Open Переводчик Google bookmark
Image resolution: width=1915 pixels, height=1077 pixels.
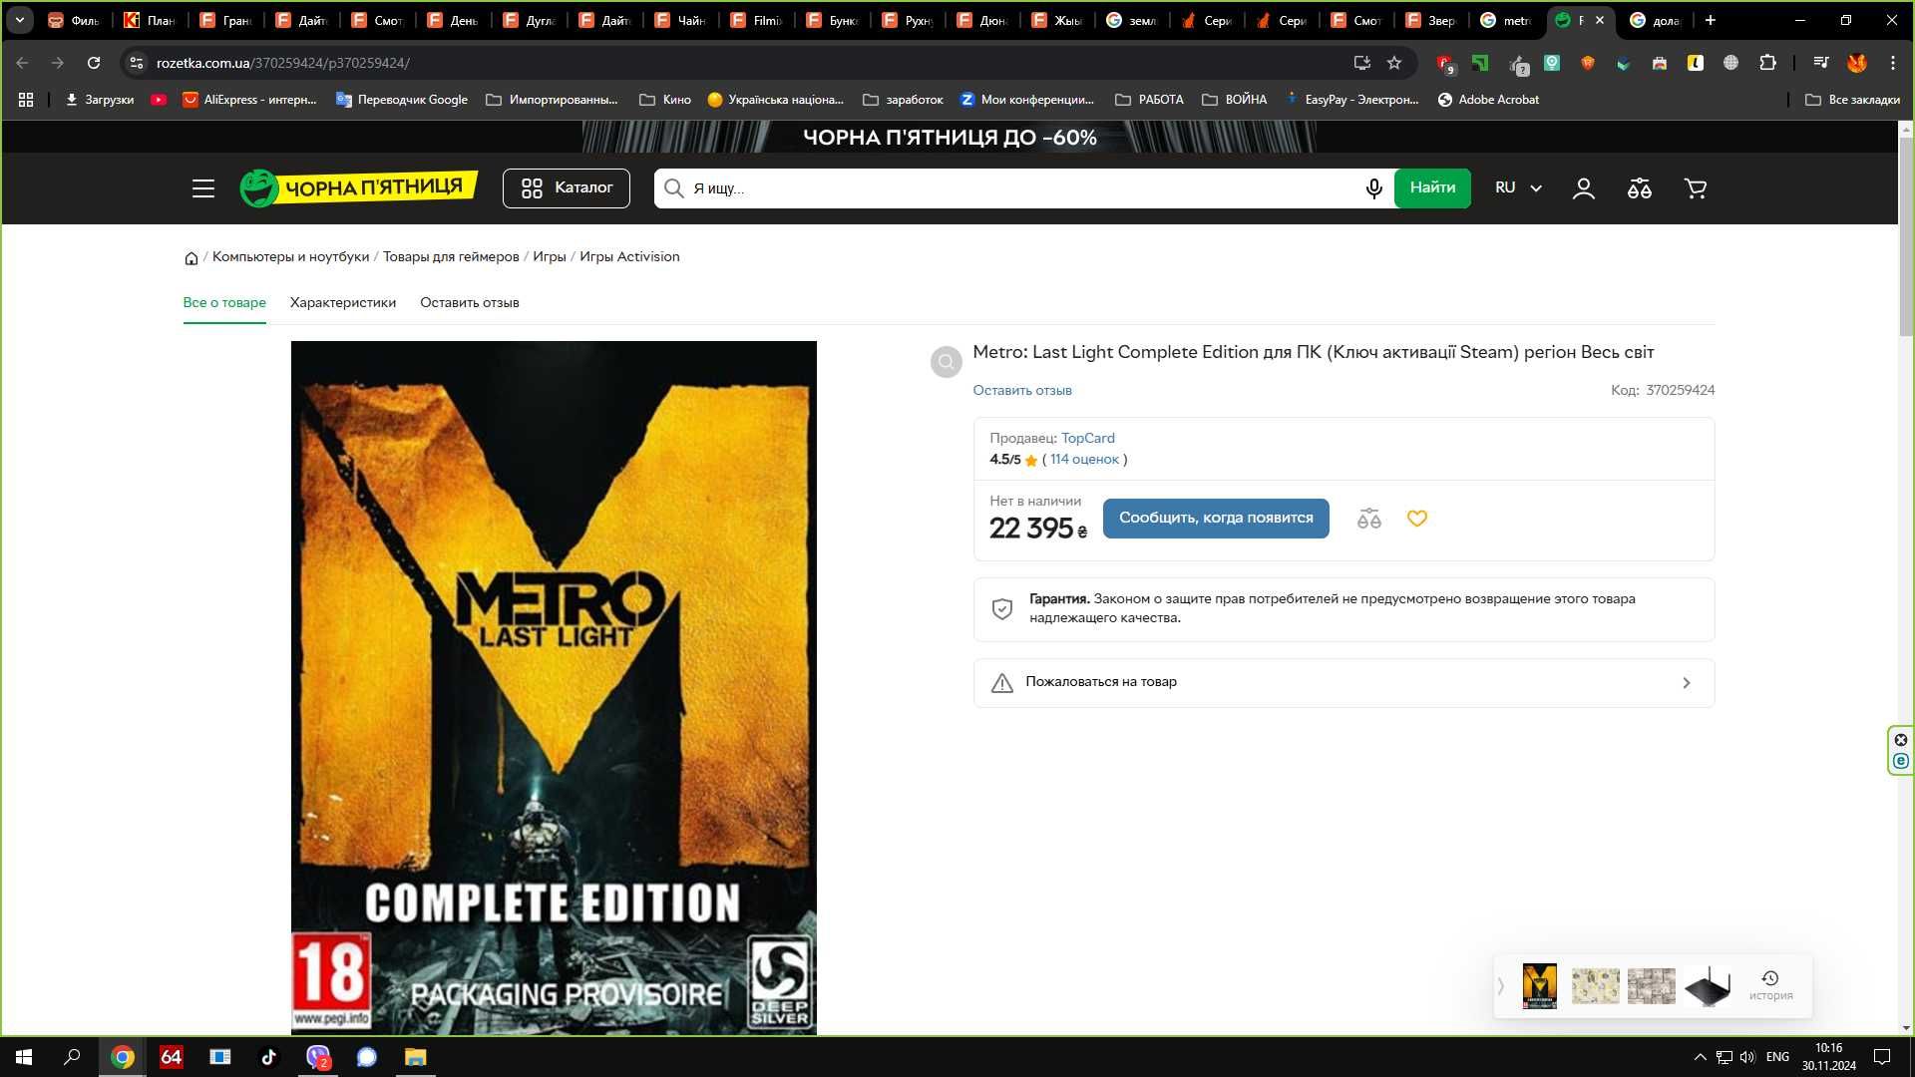[402, 100]
